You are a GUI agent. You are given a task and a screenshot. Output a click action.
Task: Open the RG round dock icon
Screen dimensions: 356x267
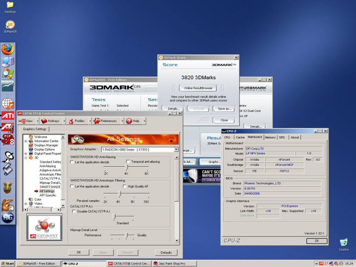[x=8, y=217]
